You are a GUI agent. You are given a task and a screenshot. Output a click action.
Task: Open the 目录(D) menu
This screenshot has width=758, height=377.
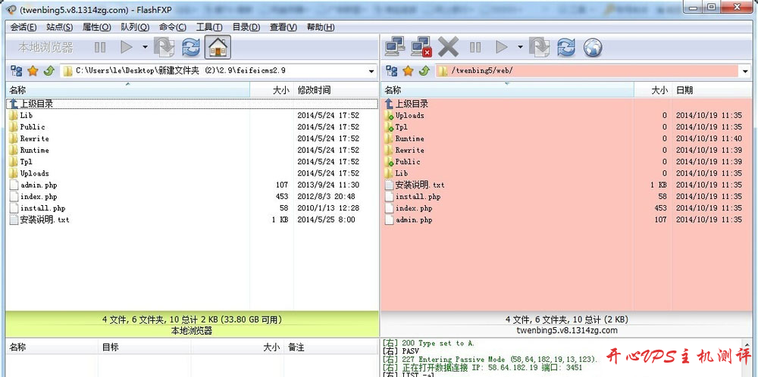pos(246,27)
